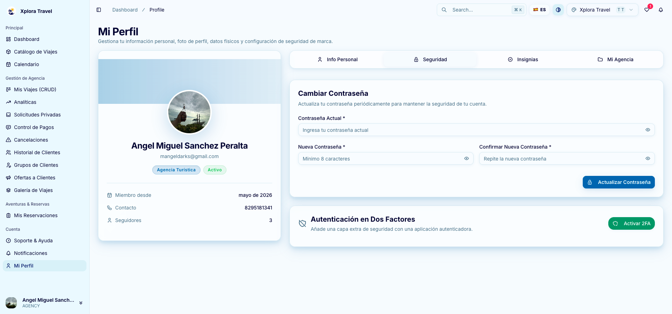Image resolution: width=672 pixels, height=314 pixels.
Task: Click the Profile breadcrumb
Action: [x=157, y=10]
